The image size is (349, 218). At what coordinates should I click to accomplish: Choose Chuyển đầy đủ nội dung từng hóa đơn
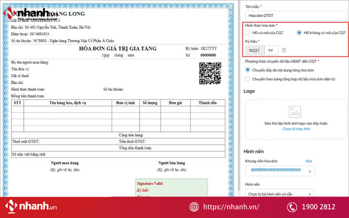coord(248,70)
